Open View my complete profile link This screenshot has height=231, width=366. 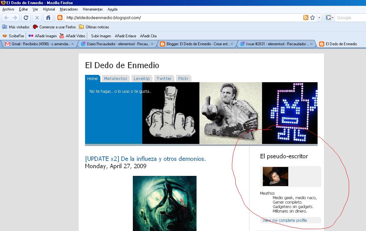(x=285, y=220)
